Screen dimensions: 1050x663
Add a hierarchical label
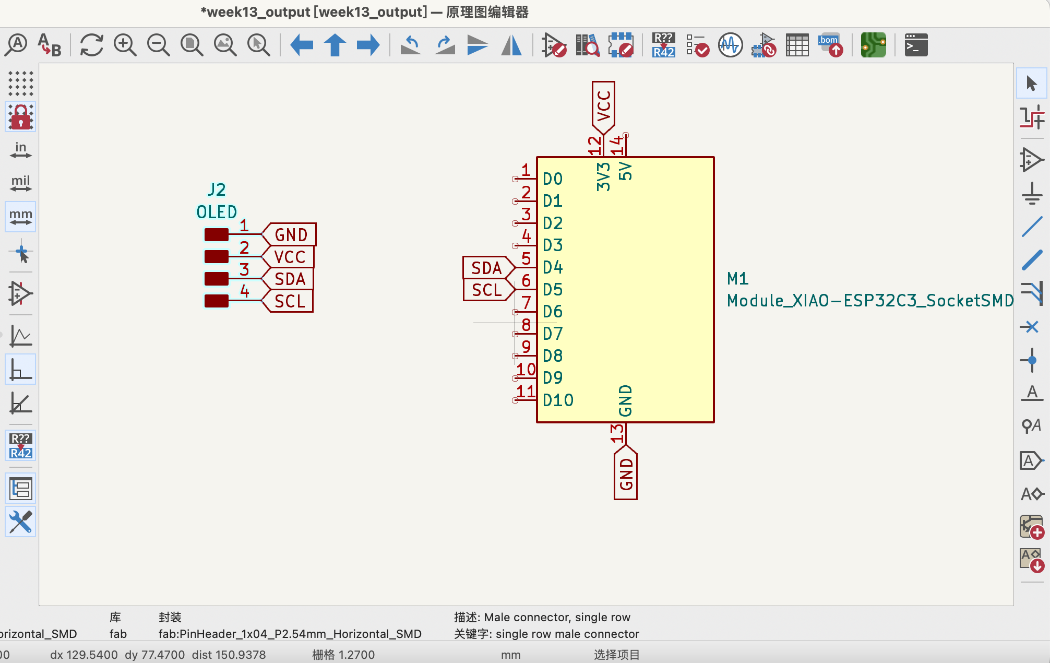1032,494
